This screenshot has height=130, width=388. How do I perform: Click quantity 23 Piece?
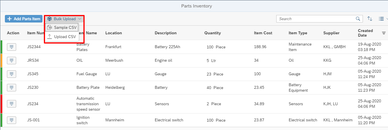(215, 74)
